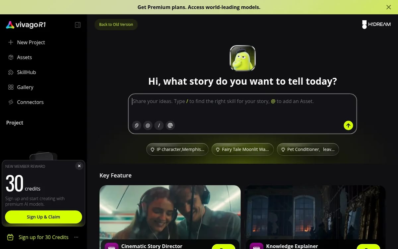
Task: Close the New Member Reward popup
Action: (79, 166)
